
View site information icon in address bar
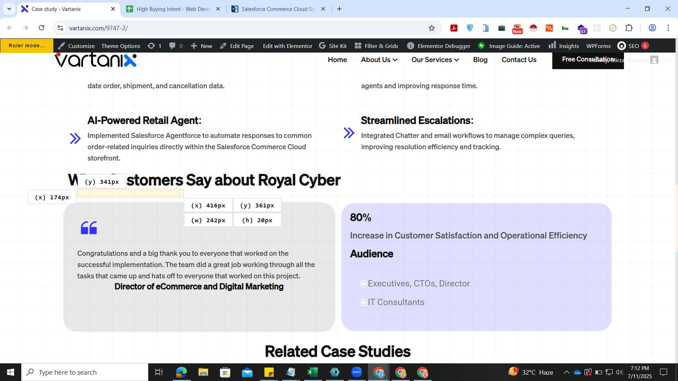tap(60, 28)
